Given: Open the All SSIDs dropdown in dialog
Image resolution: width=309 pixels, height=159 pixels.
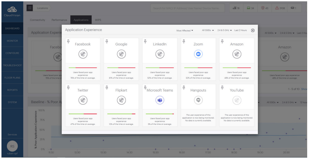Looking at the screenshot, I should pos(208,30).
